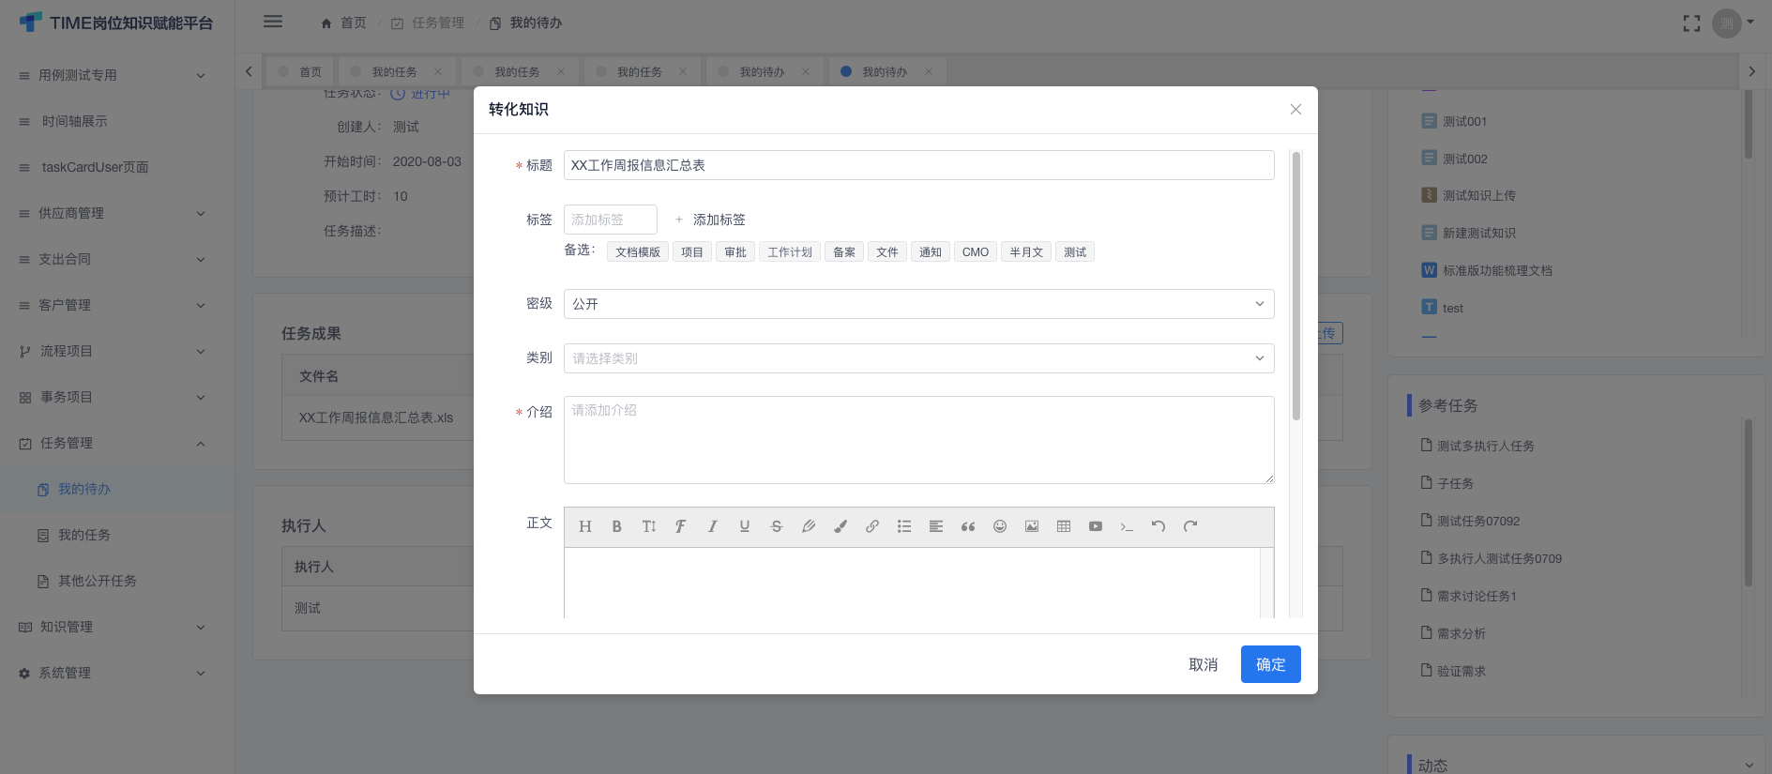Image resolution: width=1772 pixels, height=774 pixels.
Task: Undo last edit in editor
Action: (1159, 526)
